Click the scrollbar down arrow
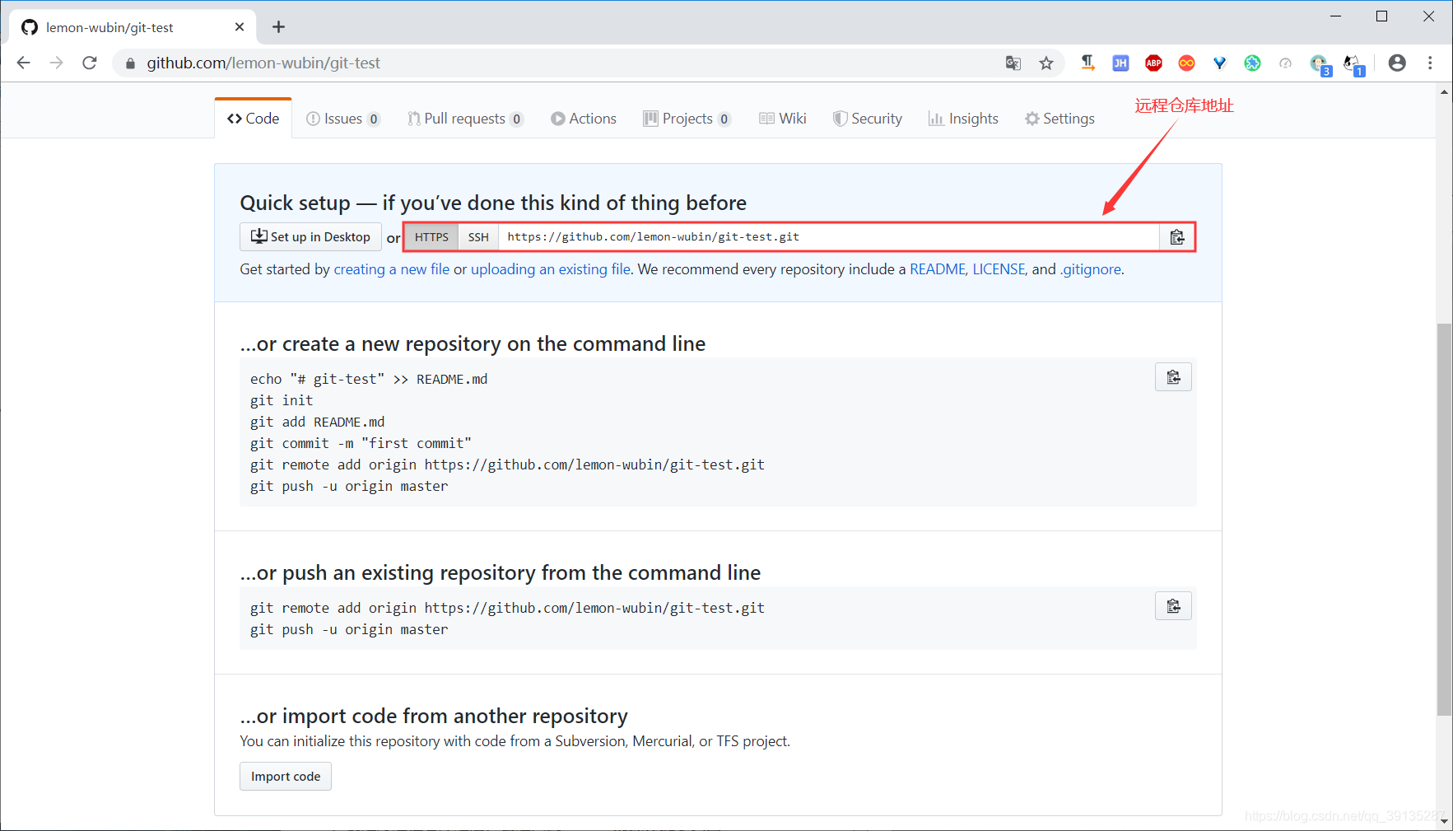This screenshot has width=1453, height=831. pos(1444,820)
